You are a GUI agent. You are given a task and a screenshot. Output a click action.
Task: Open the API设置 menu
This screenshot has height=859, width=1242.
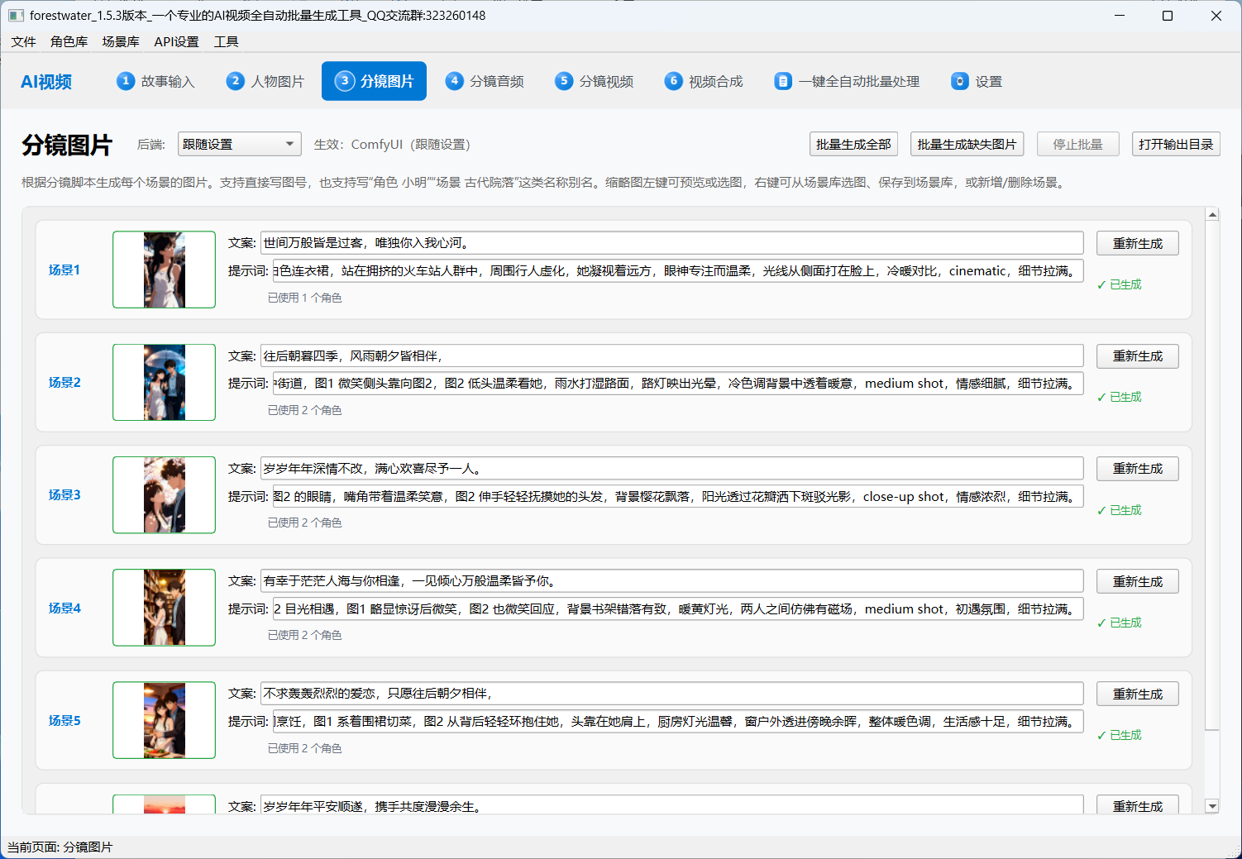coord(176,41)
